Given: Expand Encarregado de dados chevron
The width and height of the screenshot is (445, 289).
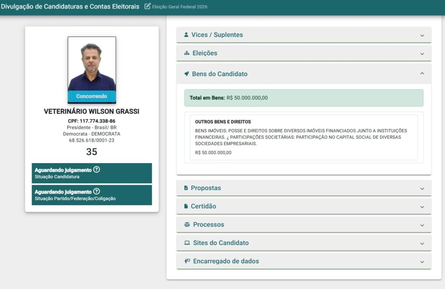Looking at the screenshot, I should 422,262.
